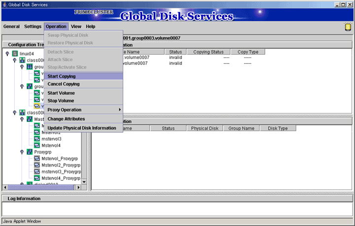Image resolution: width=355 pixels, height=226 pixels.
Task: Open the Proxy Operation submenu
Action: click(84, 110)
